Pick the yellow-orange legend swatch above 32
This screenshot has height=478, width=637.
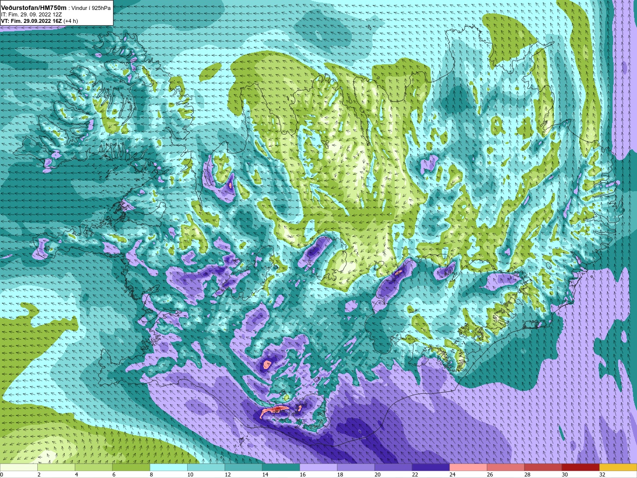618,468
